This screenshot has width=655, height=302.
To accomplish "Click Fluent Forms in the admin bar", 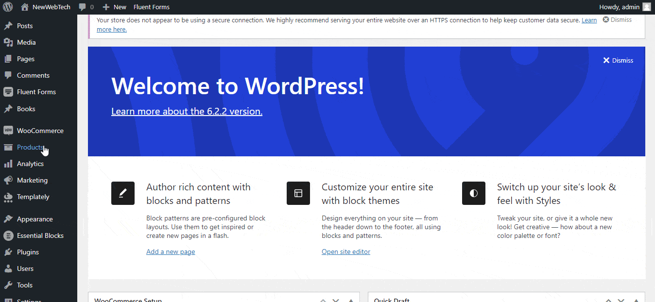I will pyautogui.click(x=152, y=7).
